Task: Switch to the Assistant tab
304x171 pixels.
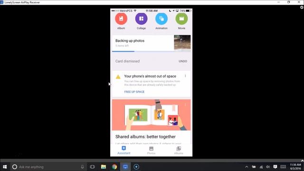Action: 123,150
